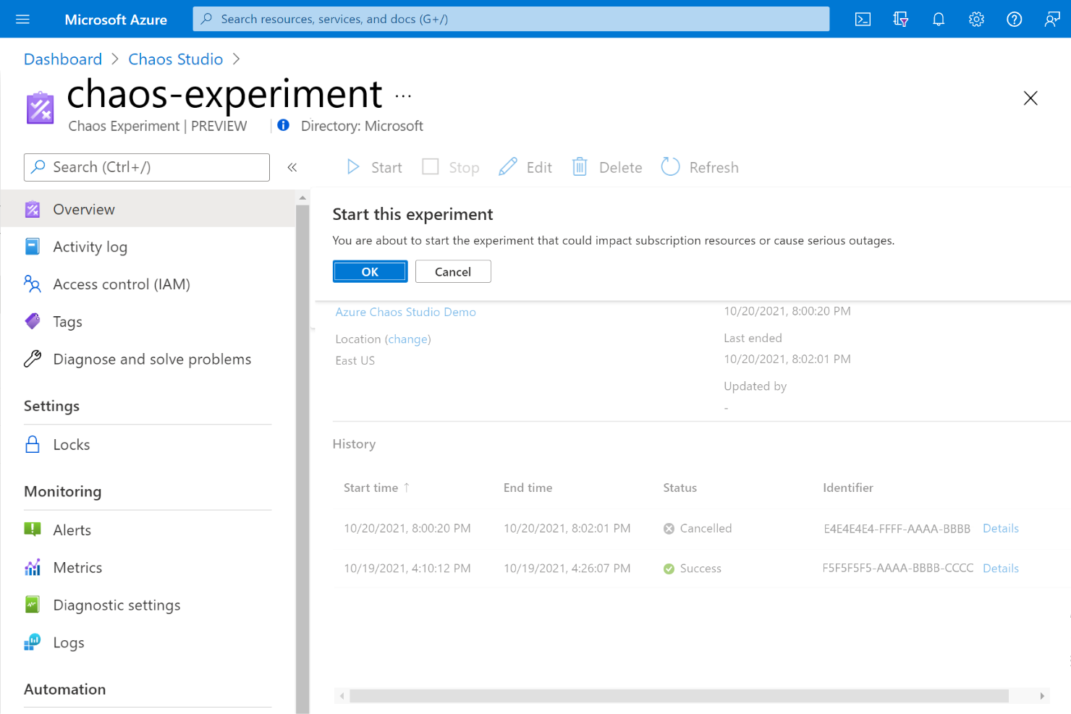Click the chaos experiment resource icon

pos(40,108)
